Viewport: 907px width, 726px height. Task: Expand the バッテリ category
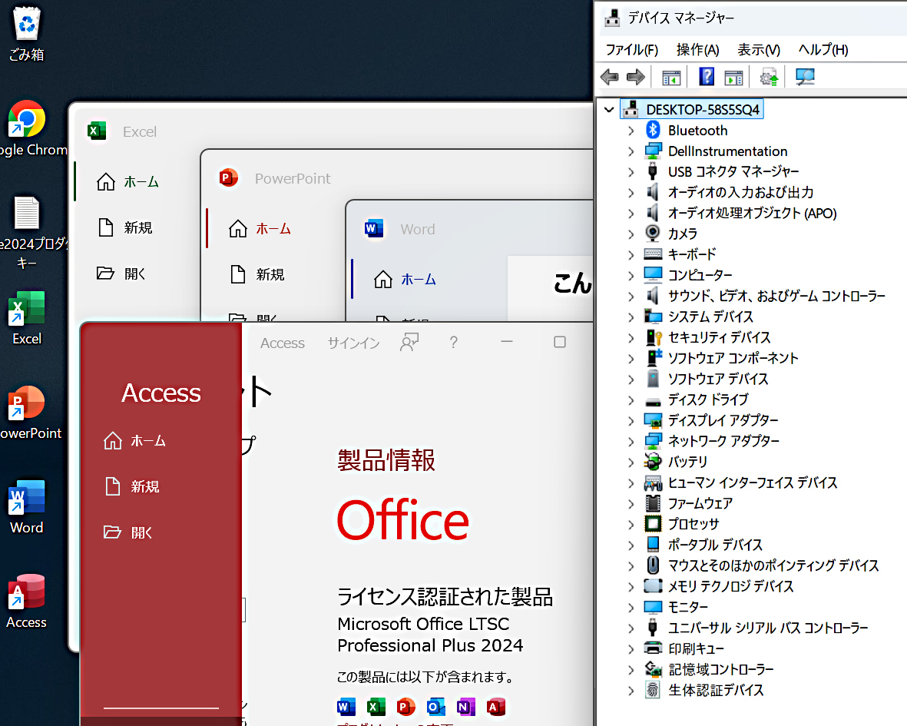tap(631, 462)
